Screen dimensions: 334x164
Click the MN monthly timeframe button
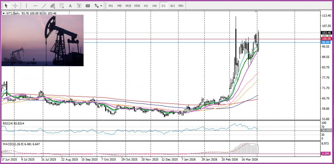[181, 6]
